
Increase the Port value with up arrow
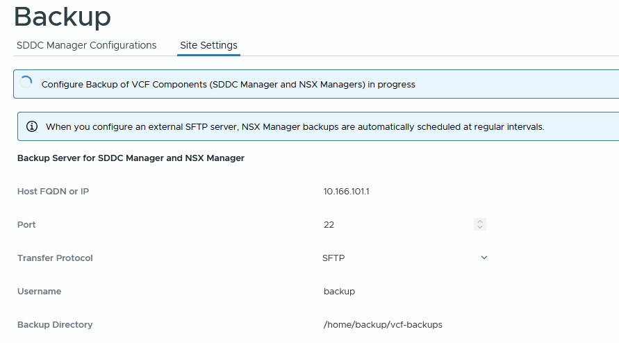[480, 221]
